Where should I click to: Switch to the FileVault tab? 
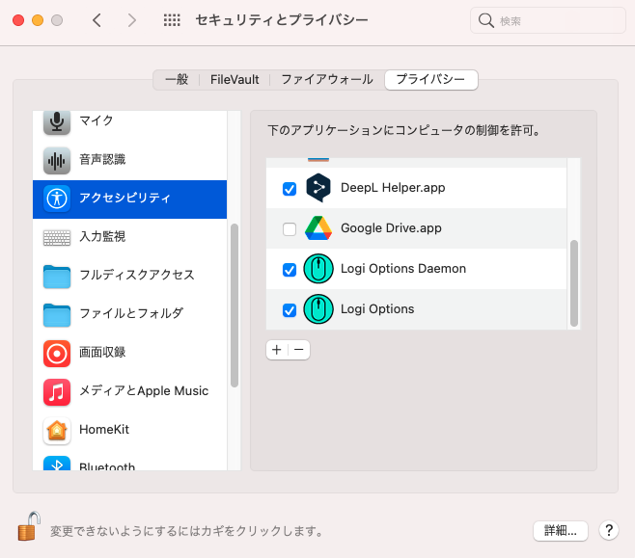coord(235,79)
